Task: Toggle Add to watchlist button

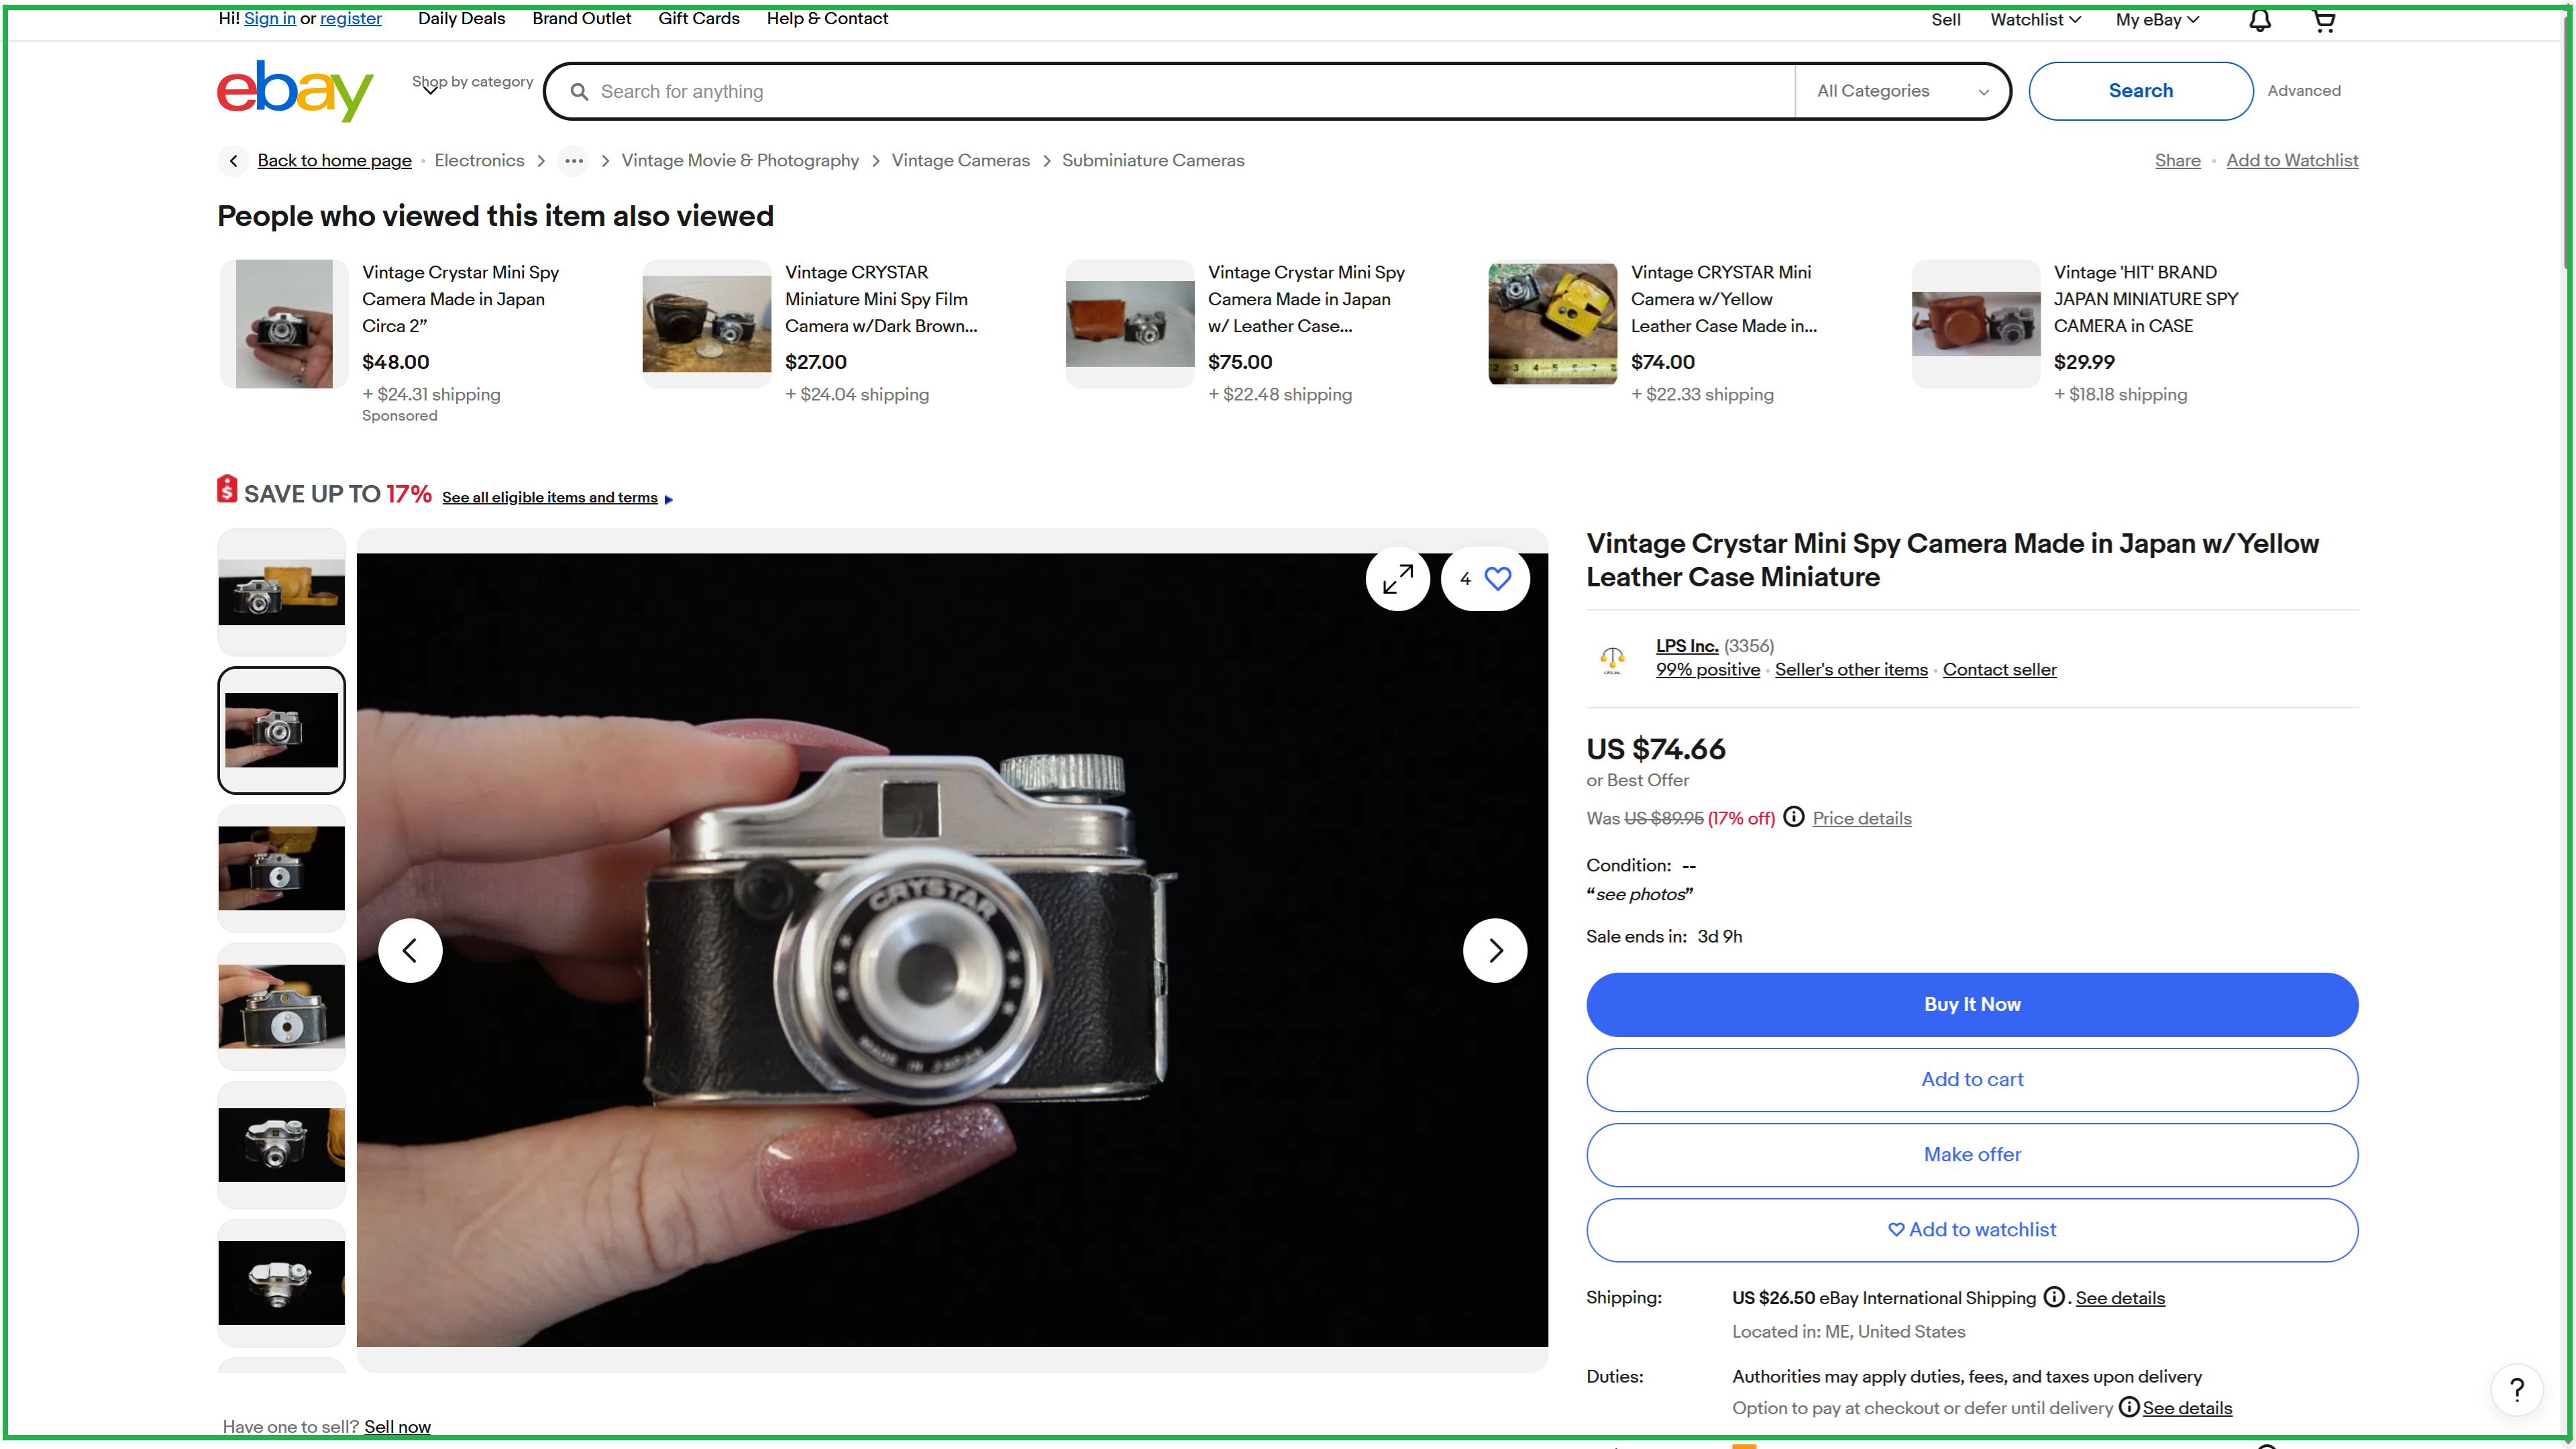Action: point(1971,1229)
